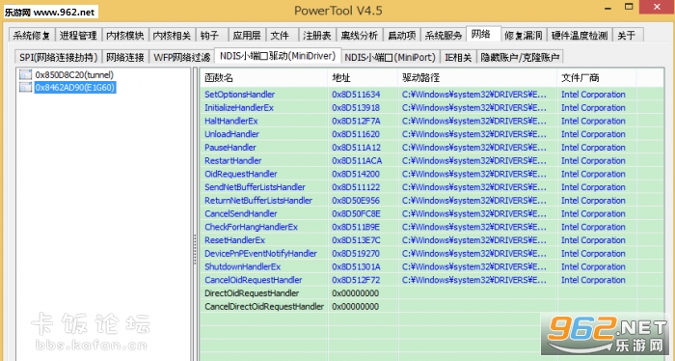Select the 网络 tab
This screenshot has height=361, width=675.
coord(483,34)
